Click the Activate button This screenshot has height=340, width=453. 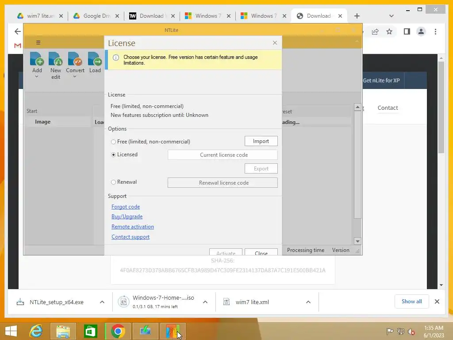click(226, 252)
